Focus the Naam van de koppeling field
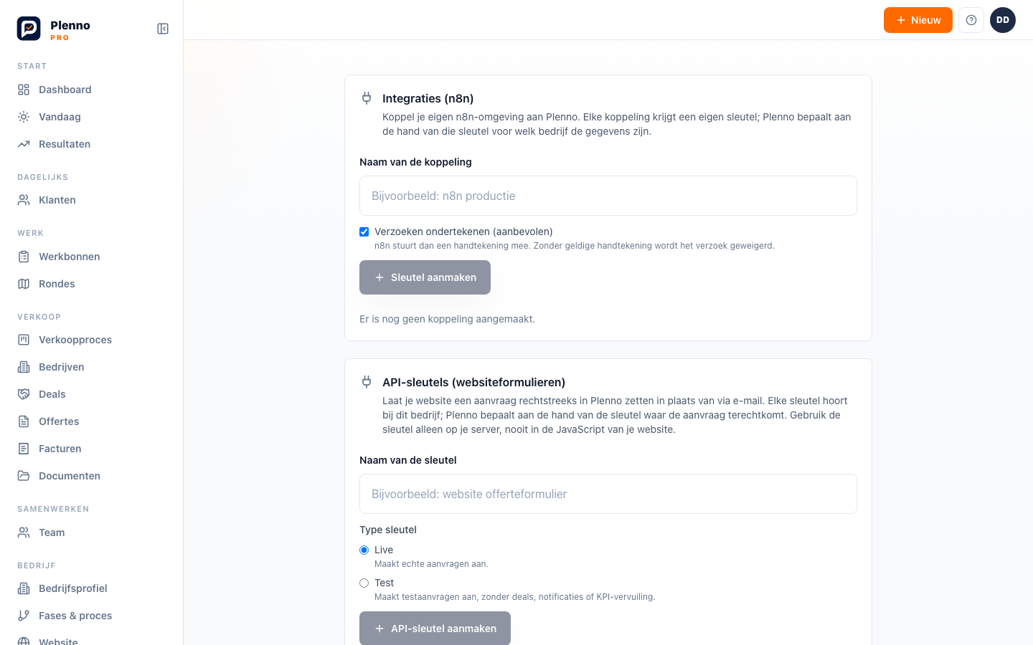This screenshot has height=645, width=1033. click(x=608, y=196)
